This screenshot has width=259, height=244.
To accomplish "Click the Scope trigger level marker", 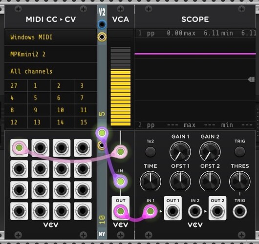I will 251,80.
